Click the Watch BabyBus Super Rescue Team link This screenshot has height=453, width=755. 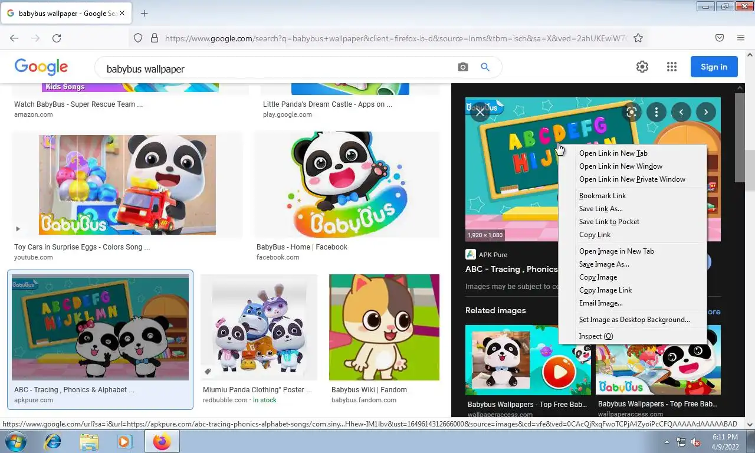tap(78, 104)
